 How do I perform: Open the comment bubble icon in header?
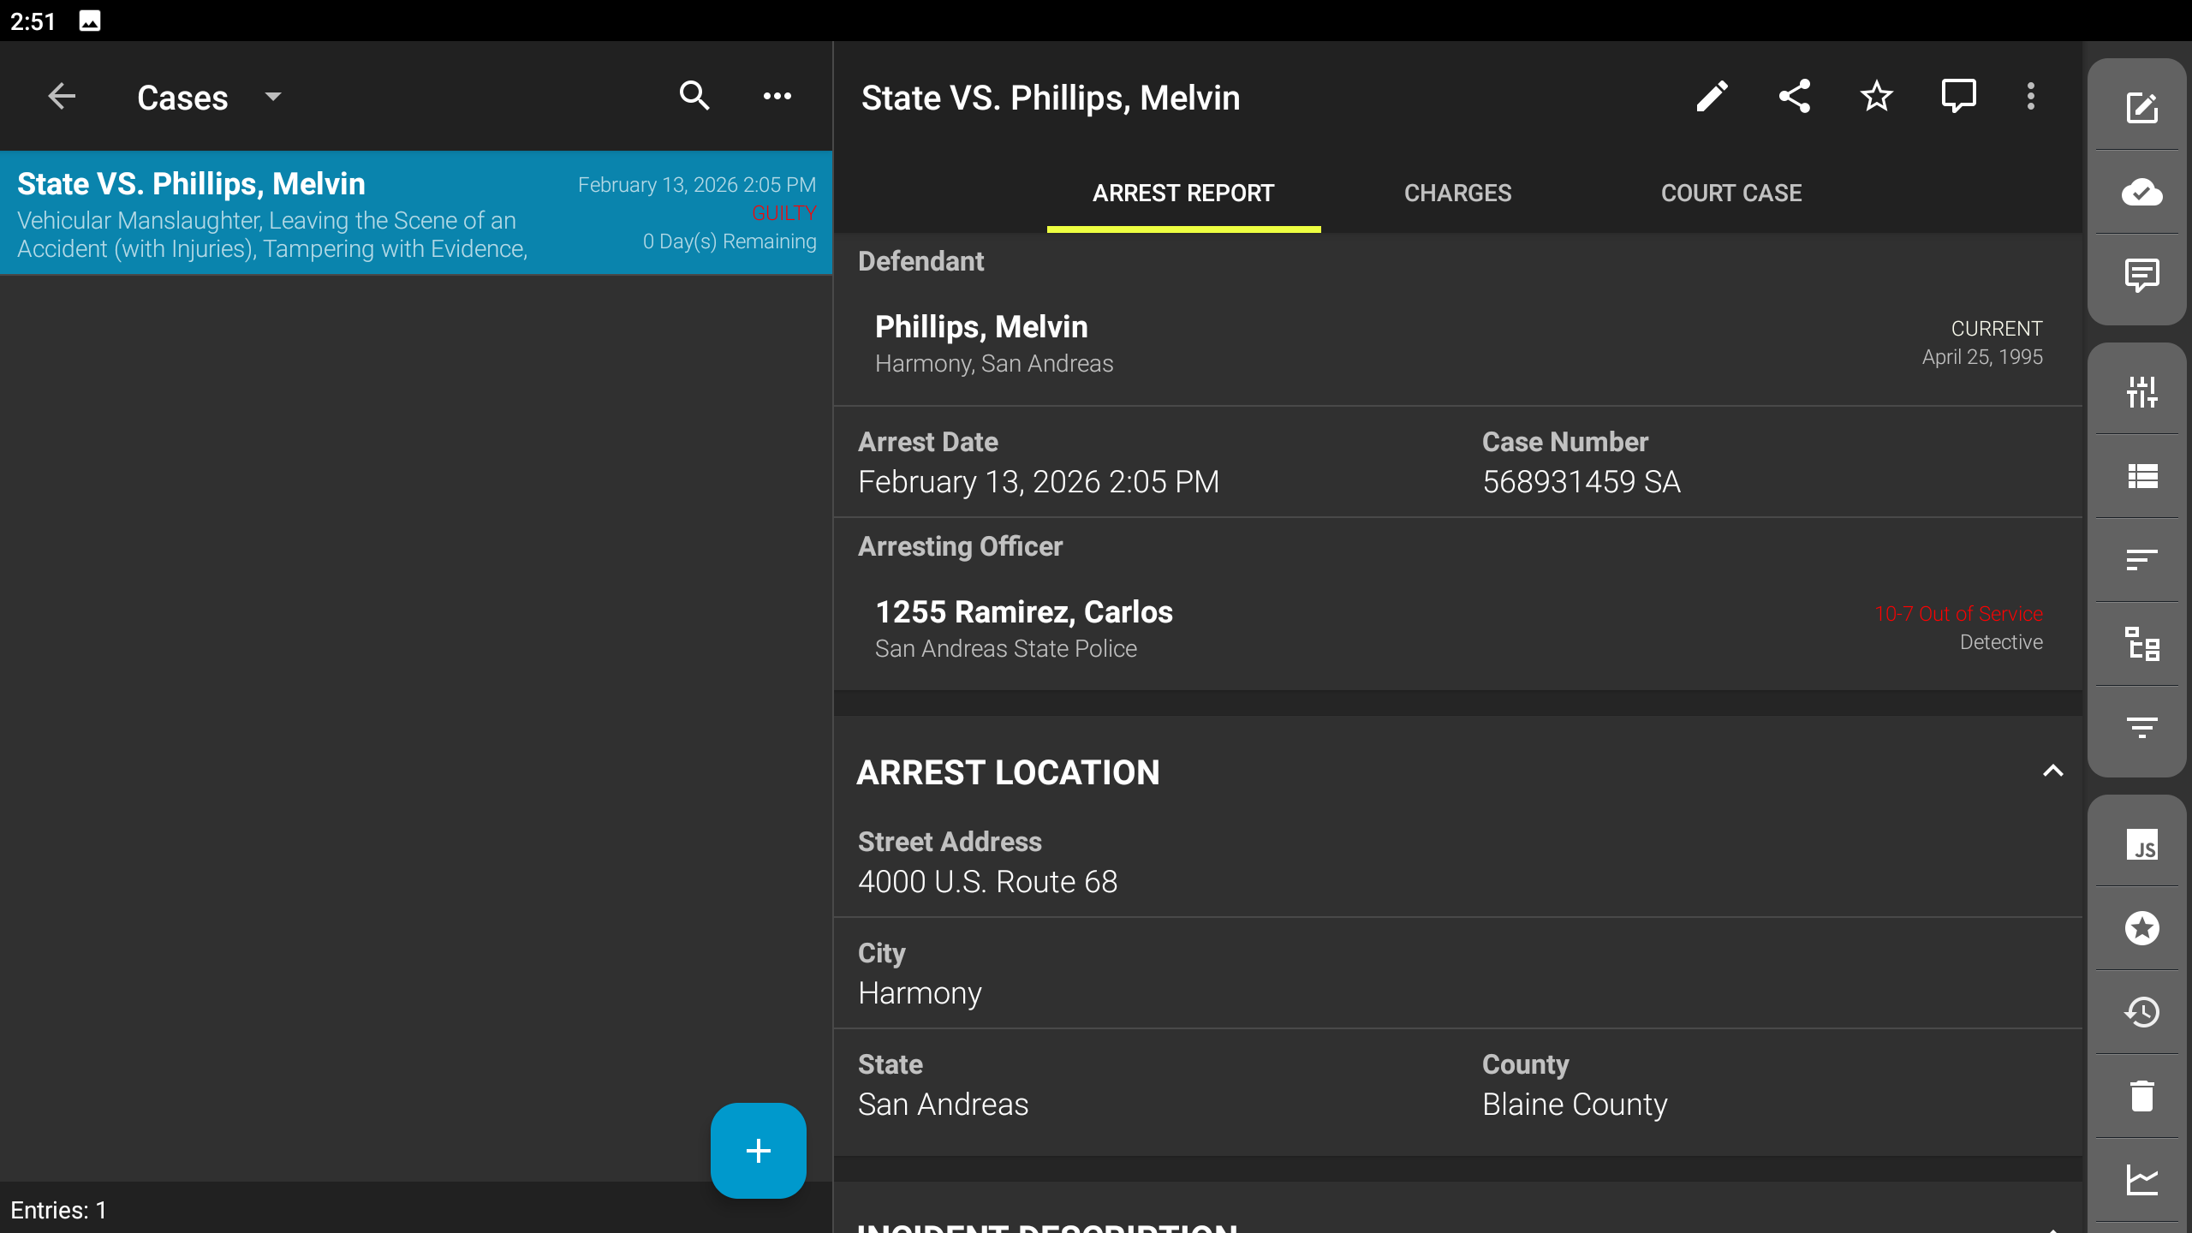[x=1958, y=97]
